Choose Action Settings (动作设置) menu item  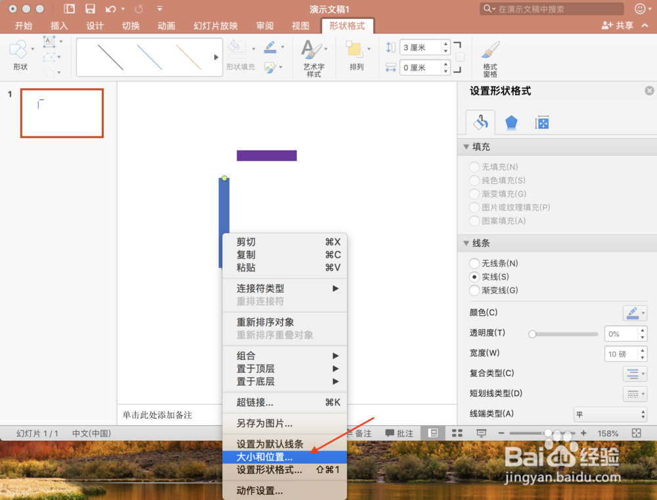[x=284, y=490]
